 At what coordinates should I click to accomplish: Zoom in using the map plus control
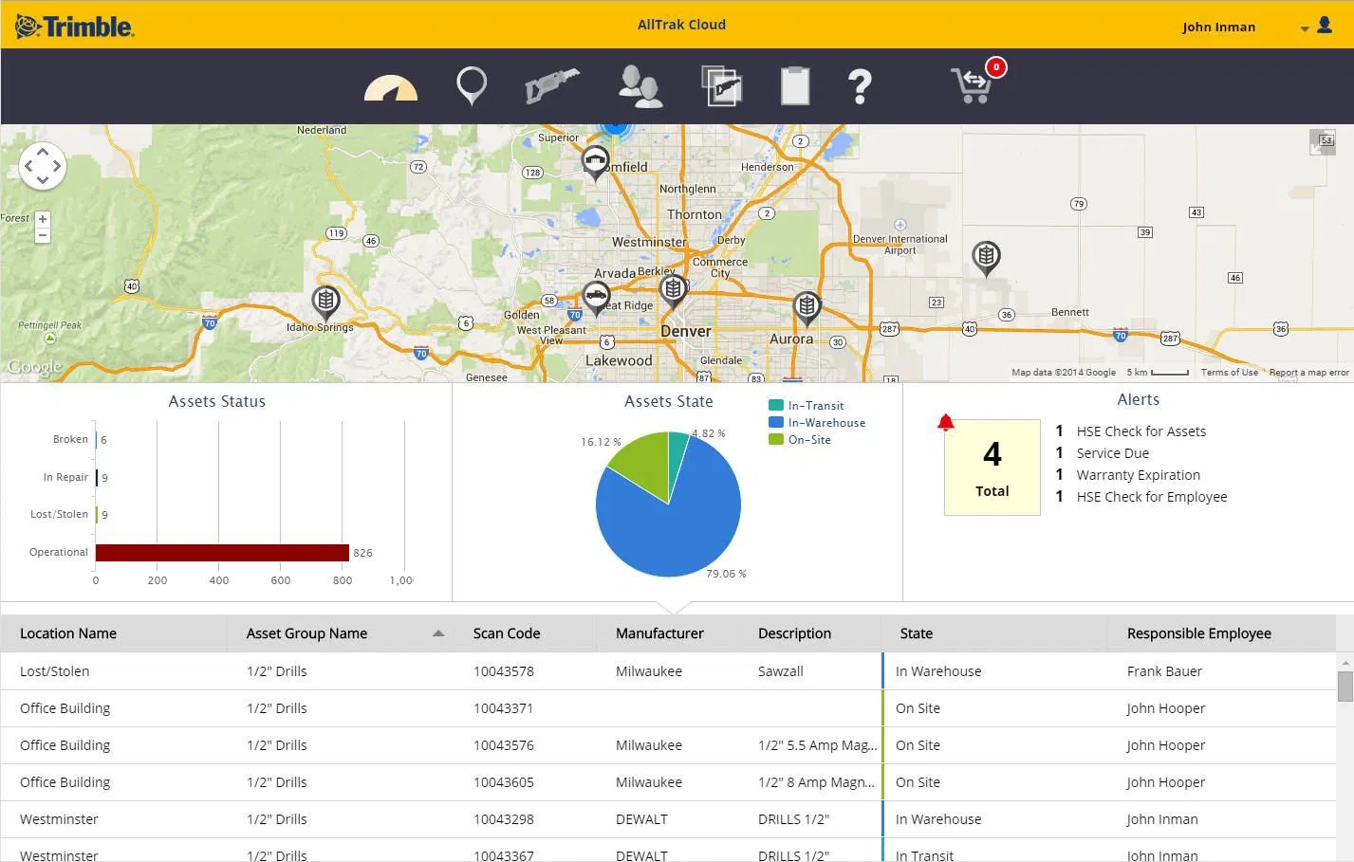coord(42,218)
